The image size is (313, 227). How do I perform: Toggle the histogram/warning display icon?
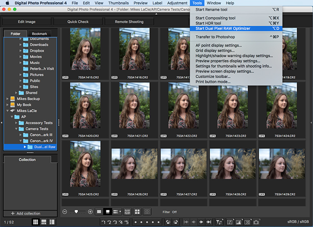pos(238,222)
